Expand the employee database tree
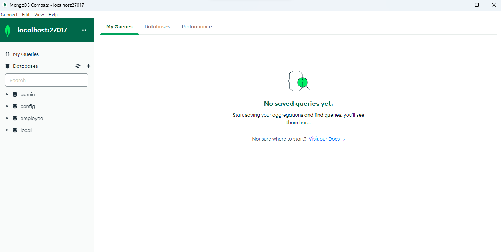This screenshot has height=252, width=501. point(7,118)
